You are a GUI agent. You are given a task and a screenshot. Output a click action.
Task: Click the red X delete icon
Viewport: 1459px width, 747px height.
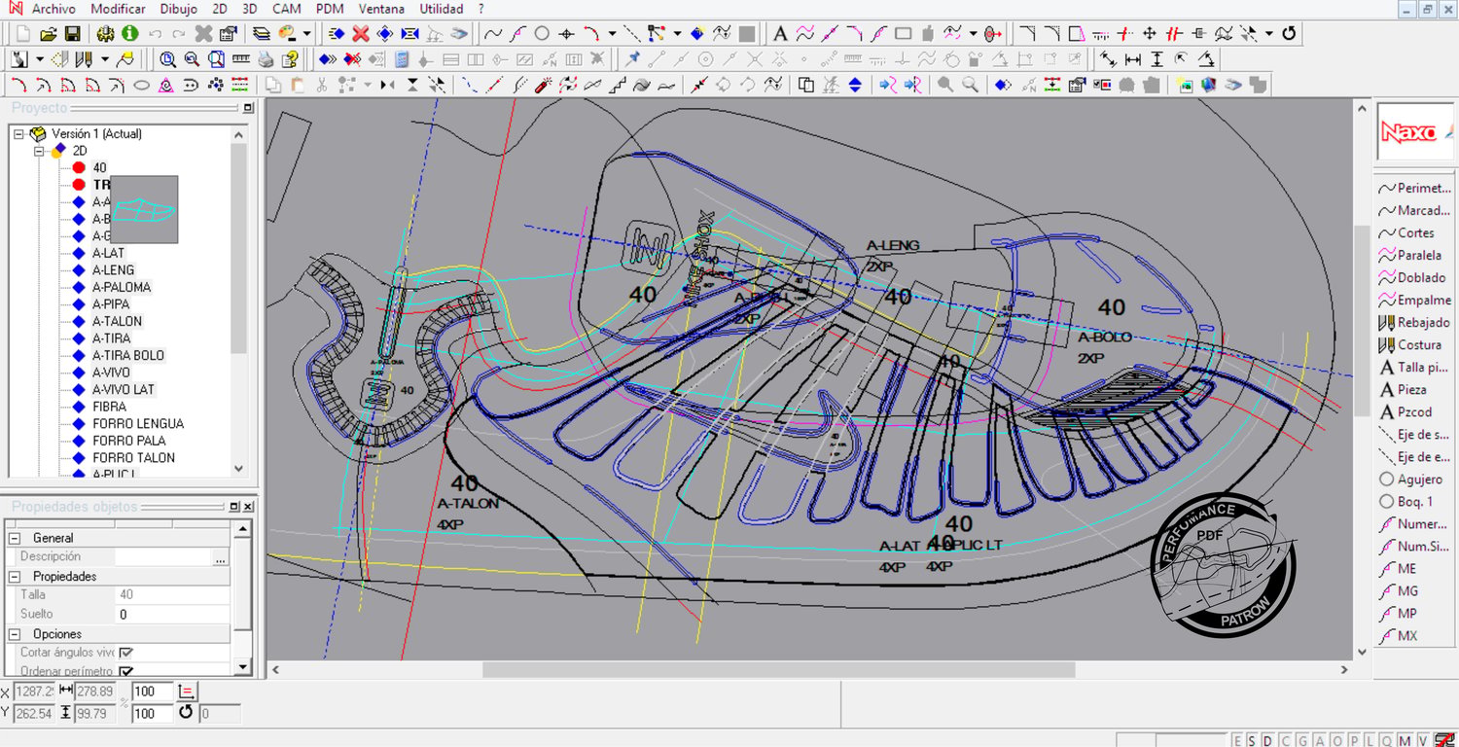pyautogui.click(x=361, y=33)
